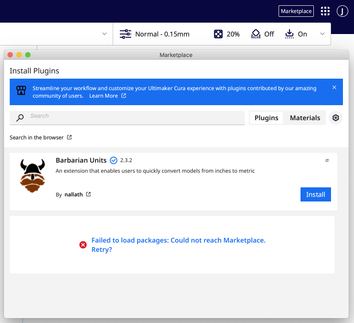Click the support Off value
This screenshot has height=323, width=354.
click(x=269, y=34)
